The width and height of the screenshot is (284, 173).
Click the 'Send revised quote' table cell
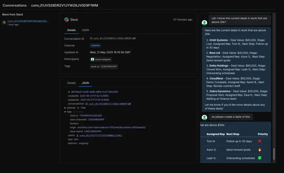tap(238, 150)
